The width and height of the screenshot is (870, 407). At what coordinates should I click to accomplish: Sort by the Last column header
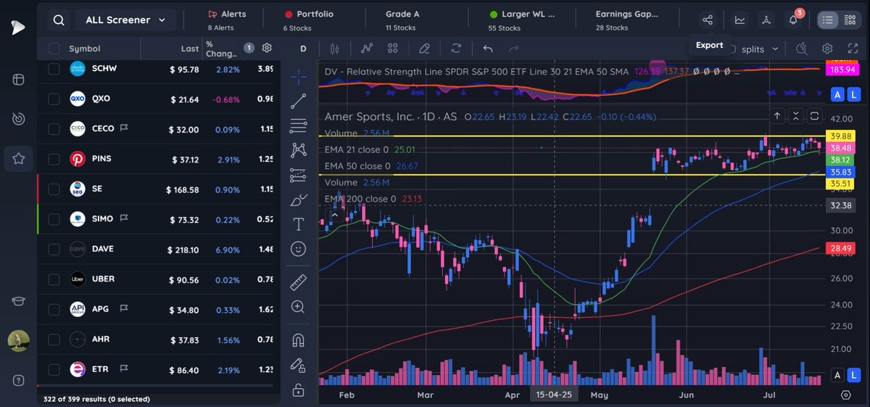pyautogui.click(x=190, y=49)
